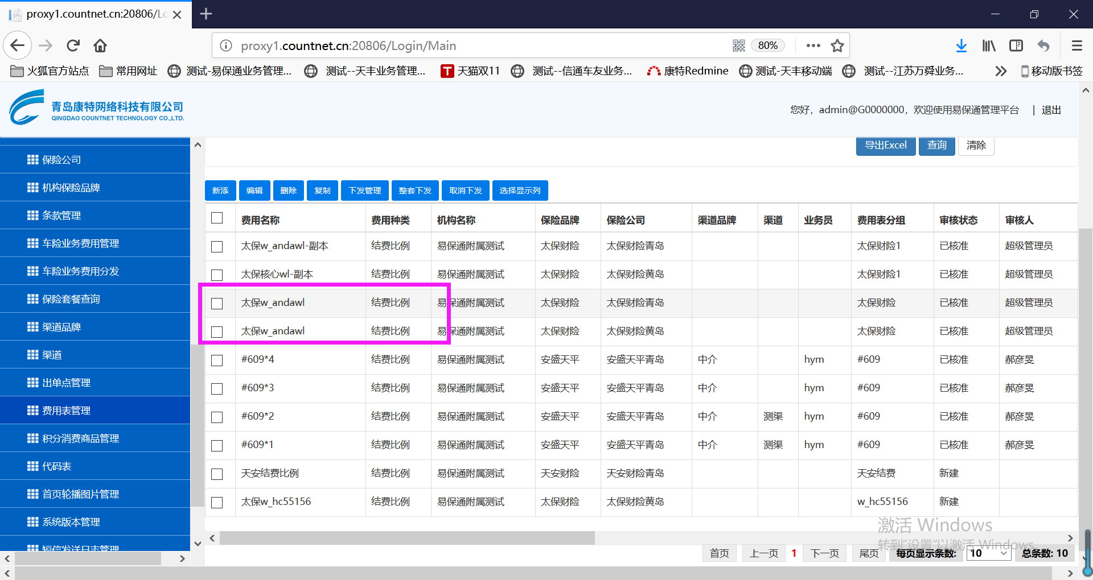Open the QR code icon in address bar
Viewport: 1093px width, 580px height.
(x=738, y=45)
